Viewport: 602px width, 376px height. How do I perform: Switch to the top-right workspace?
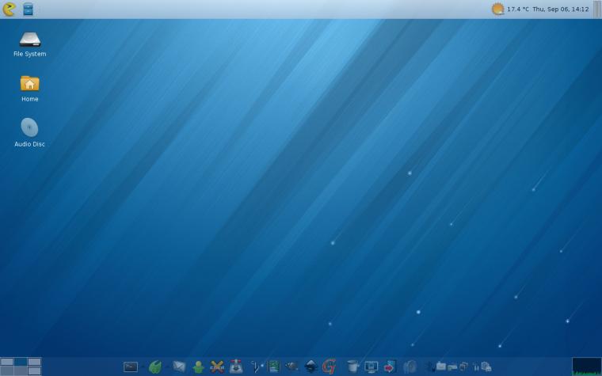35,362
